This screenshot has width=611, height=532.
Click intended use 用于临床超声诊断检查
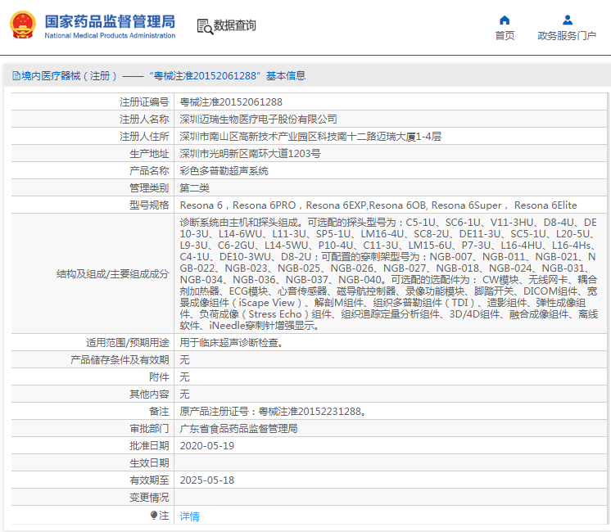pos(232,343)
